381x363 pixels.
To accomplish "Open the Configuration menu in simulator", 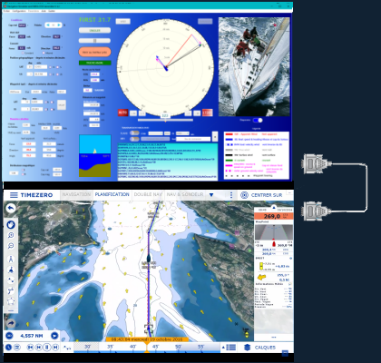I will (x=19, y=11).
